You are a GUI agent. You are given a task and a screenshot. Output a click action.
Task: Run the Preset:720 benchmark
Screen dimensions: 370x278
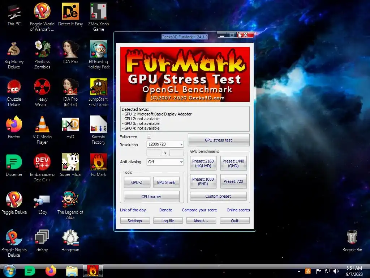pos(233,181)
